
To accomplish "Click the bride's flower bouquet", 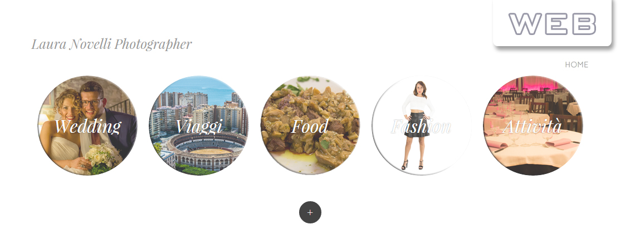I will (x=103, y=158).
